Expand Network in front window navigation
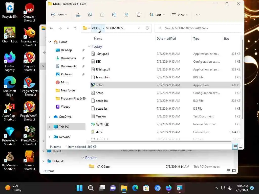The width and height of the screenshot is (259, 194). tap(50, 137)
